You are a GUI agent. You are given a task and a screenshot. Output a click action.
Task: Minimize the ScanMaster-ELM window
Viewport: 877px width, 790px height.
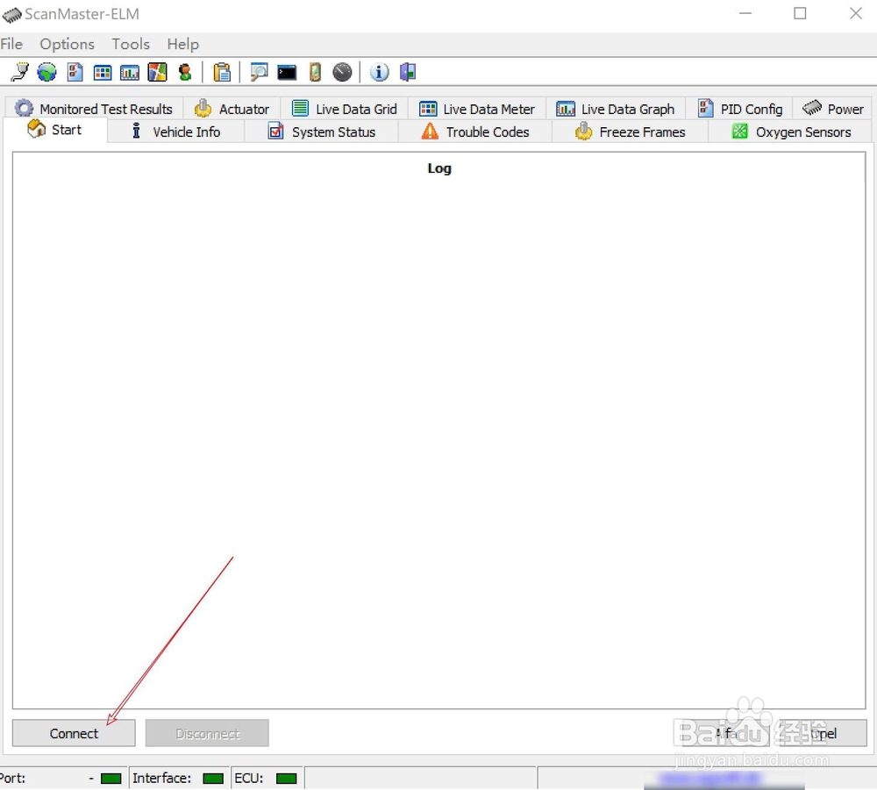[x=745, y=13]
